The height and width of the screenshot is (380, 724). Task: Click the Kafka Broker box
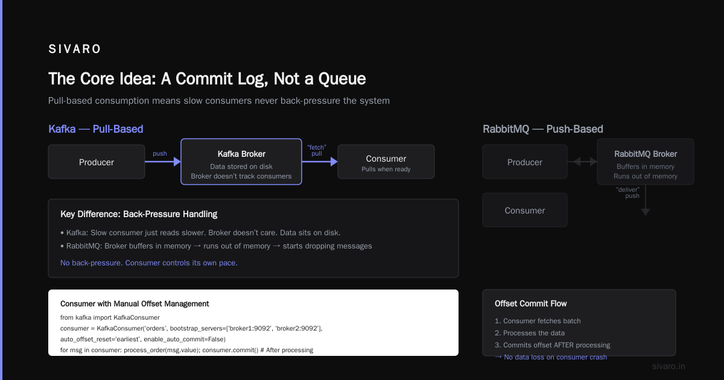241,162
